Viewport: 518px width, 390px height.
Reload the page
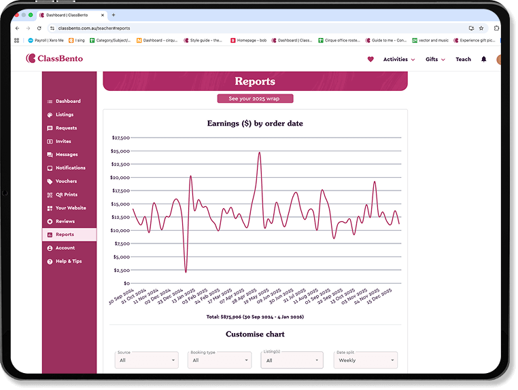click(x=39, y=28)
